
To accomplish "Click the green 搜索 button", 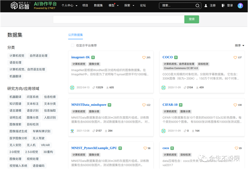I will 191,19.
